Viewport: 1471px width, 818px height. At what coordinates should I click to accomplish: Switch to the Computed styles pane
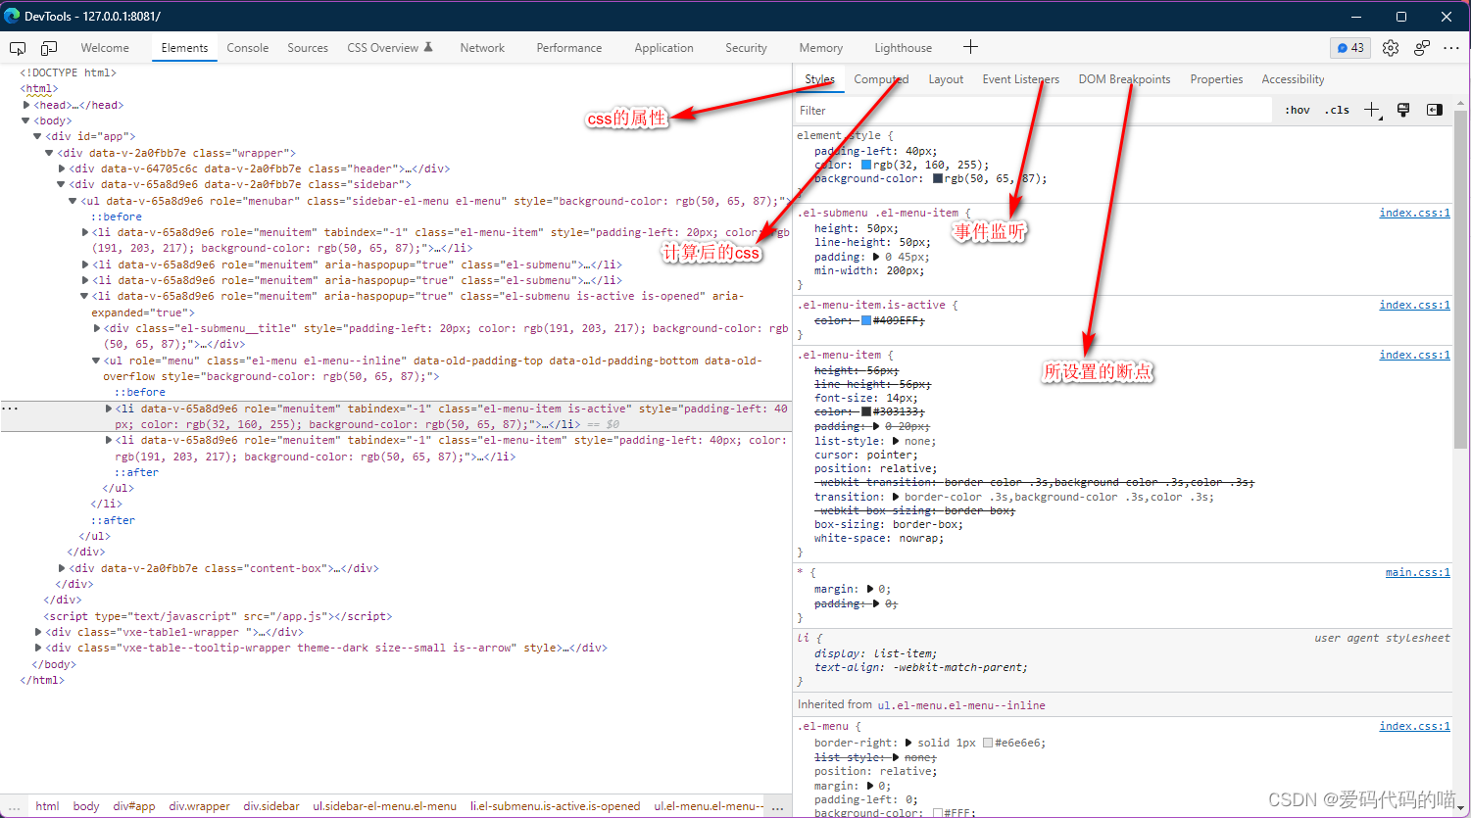click(x=881, y=79)
